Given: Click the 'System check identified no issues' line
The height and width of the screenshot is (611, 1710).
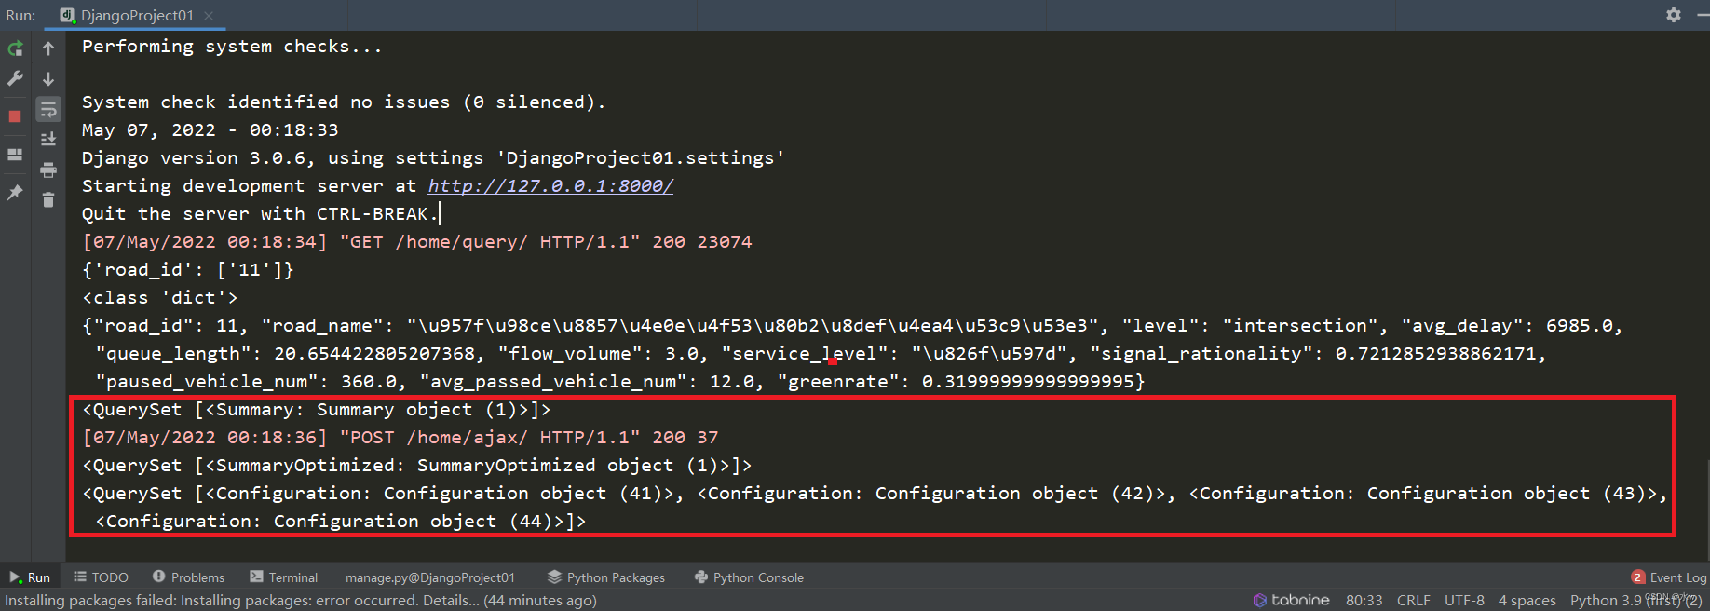Looking at the screenshot, I should point(344,102).
